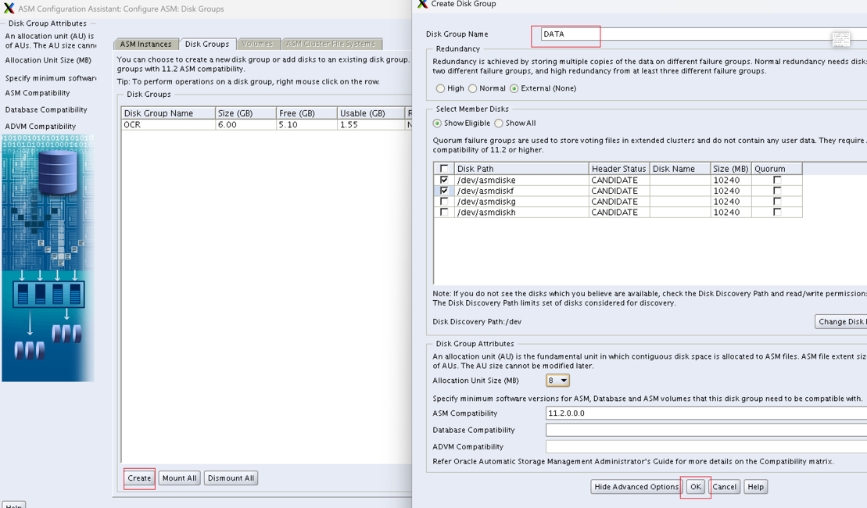
Task: Select the OCR disk group row
Action: 267,125
